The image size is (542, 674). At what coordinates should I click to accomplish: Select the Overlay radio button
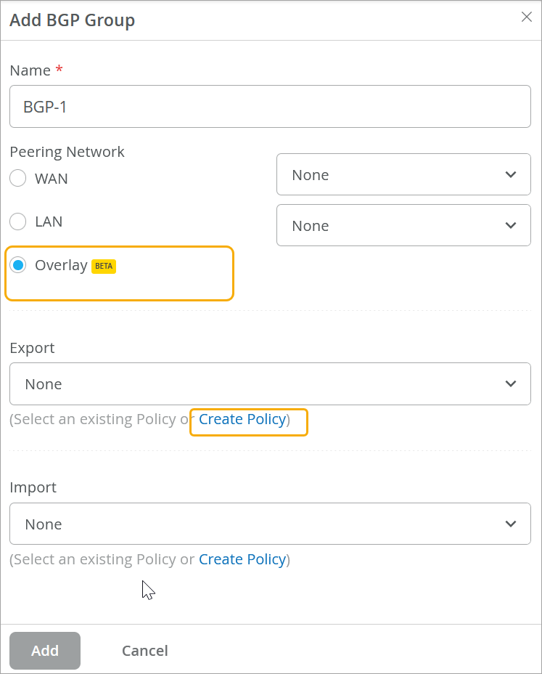[18, 265]
